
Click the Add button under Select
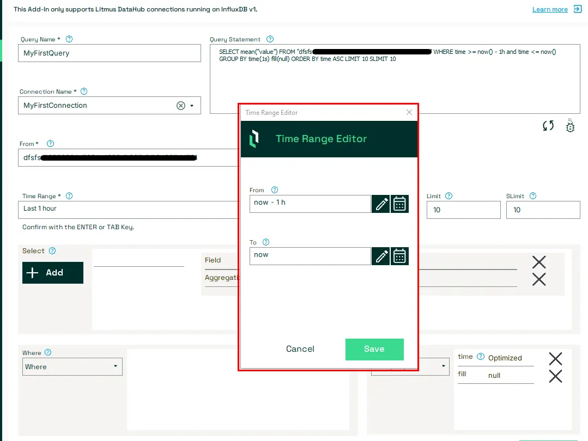(53, 273)
